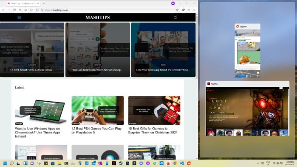297x167 pixels.
Task: Open the 12 Best PS4 Games article
Action: point(97,130)
